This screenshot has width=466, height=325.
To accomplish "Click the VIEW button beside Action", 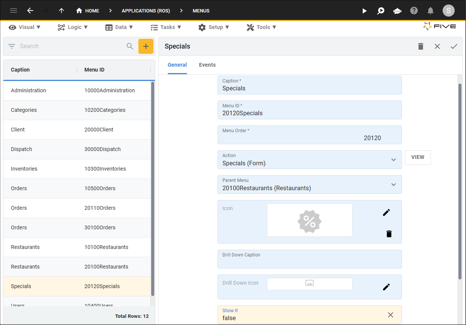I will tap(417, 157).
